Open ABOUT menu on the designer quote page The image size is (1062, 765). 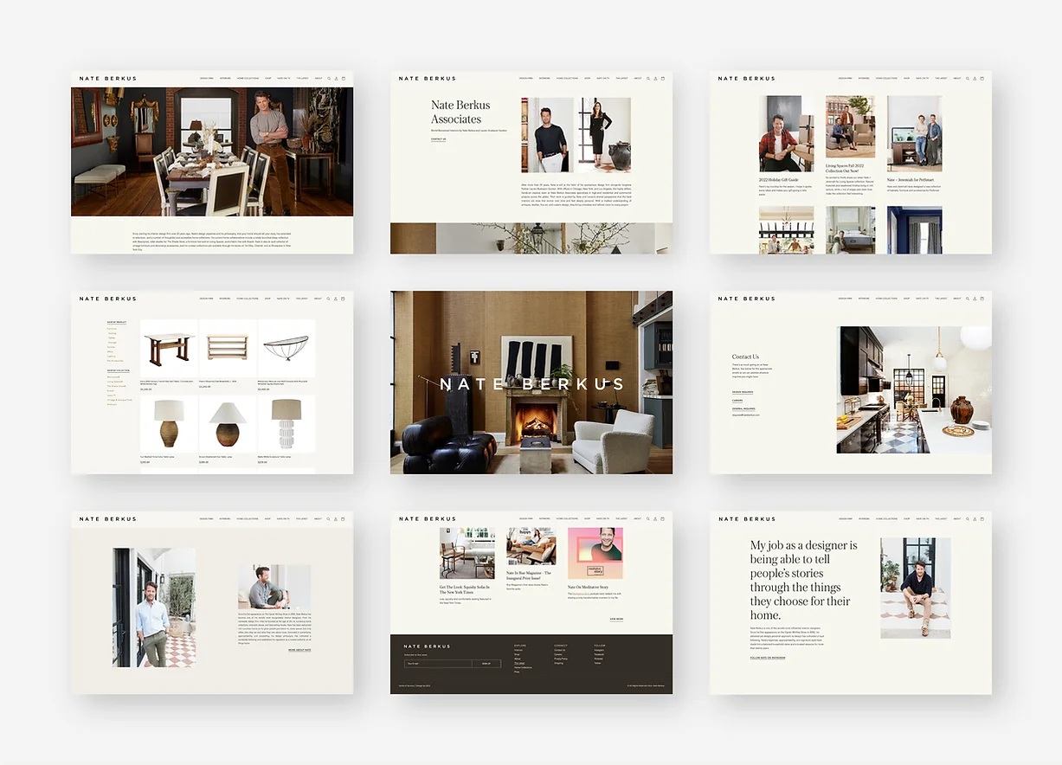(x=957, y=519)
